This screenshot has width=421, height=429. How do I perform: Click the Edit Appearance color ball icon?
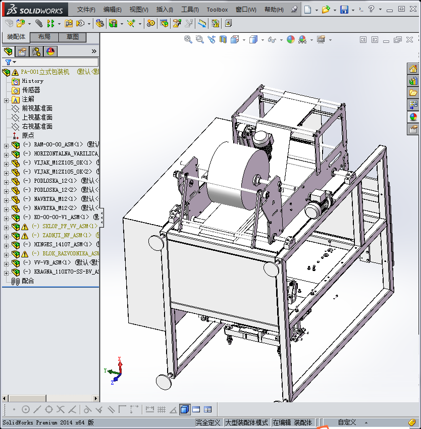tap(291, 40)
